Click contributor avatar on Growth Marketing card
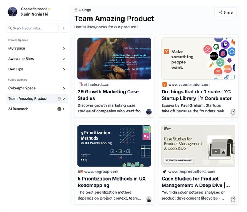This screenshot has width=247, height=212. (149, 112)
